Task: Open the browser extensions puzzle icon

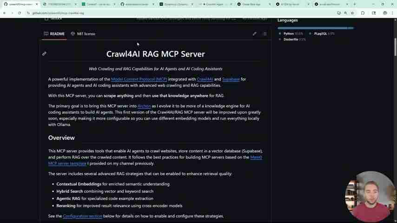Action: (x=363, y=13)
